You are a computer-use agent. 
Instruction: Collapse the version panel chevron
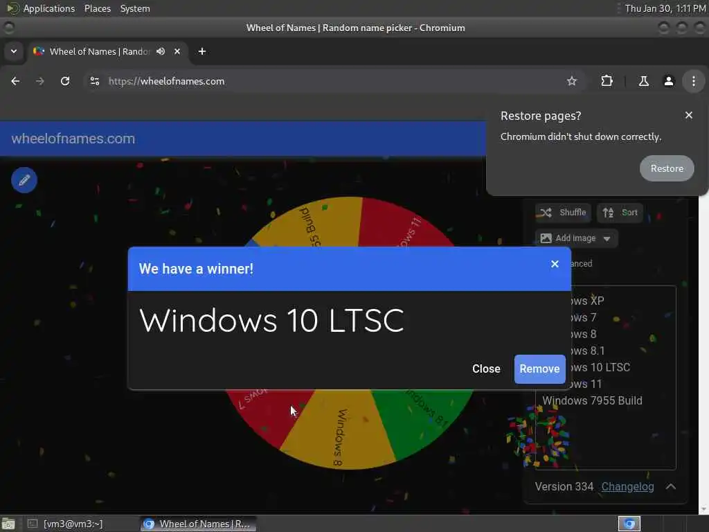(x=671, y=487)
